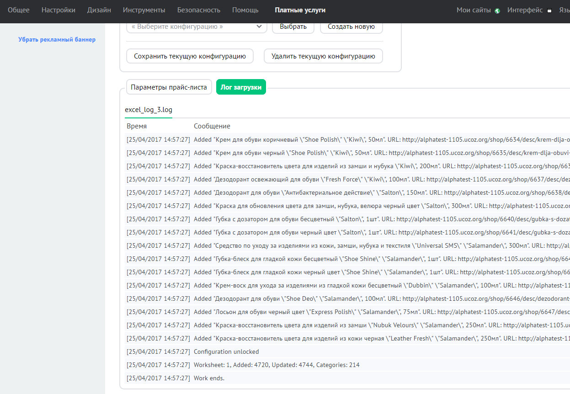Click the window icon next to Интерфейс
The height and width of the screenshot is (394, 570).
[x=549, y=11]
